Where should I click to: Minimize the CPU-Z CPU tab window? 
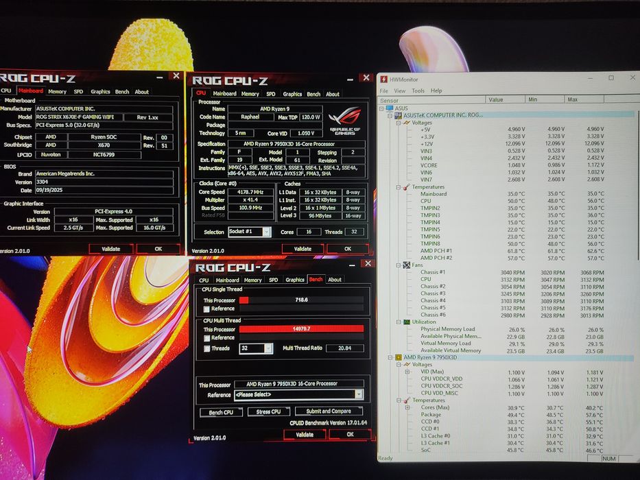point(351,79)
